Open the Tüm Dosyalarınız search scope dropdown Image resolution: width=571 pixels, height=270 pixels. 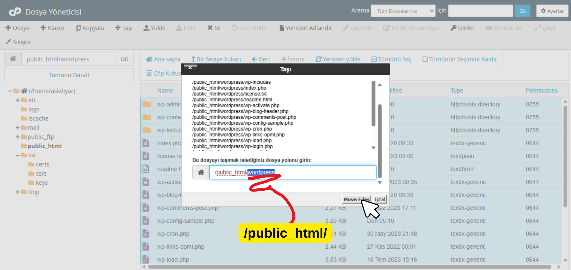point(403,11)
